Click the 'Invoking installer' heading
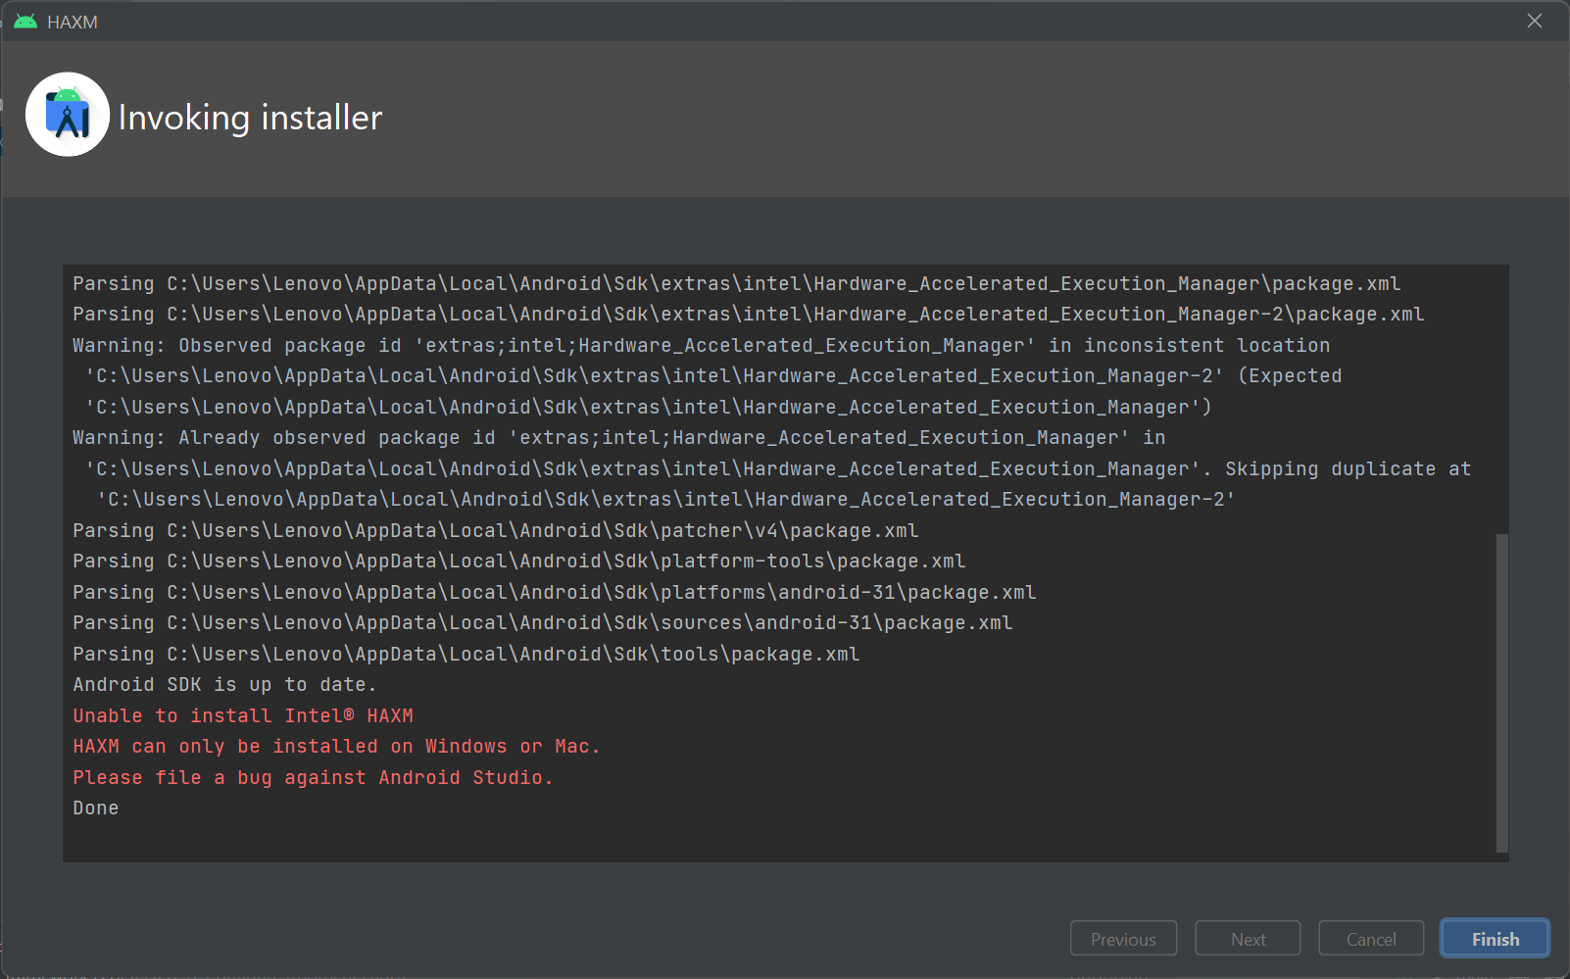1570x979 pixels. pos(250,118)
